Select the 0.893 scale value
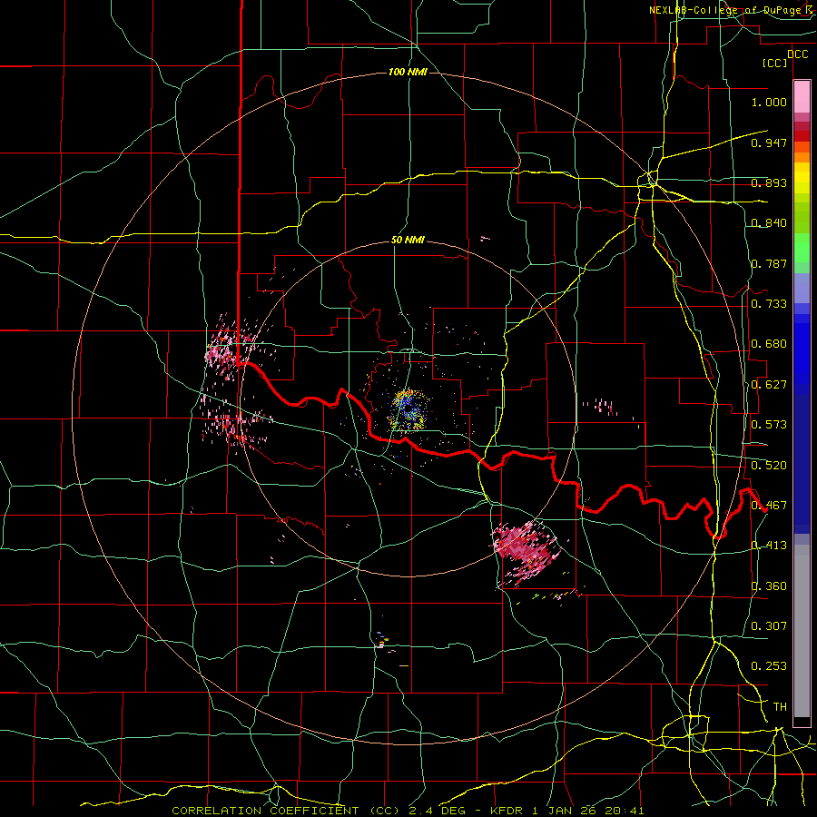817x817 pixels. coord(769,182)
